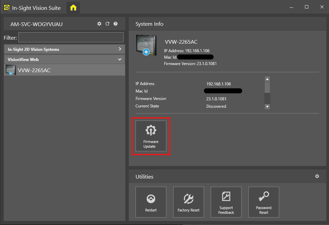Maximize the In-Sight Vision Suite window
The width and height of the screenshot is (329, 225).
pyautogui.click(x=306, y=7)
